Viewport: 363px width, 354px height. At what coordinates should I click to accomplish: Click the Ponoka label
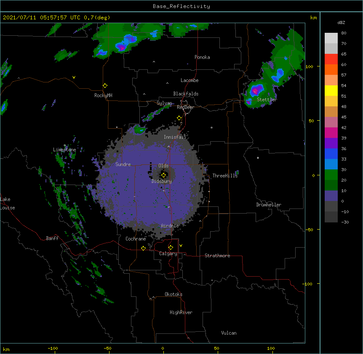click(202, 57)
